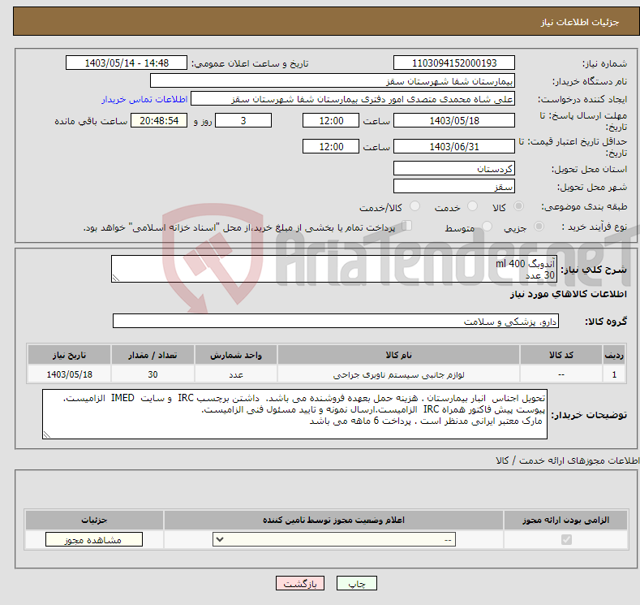Select the کالا radio button

(x=518, y=206)
